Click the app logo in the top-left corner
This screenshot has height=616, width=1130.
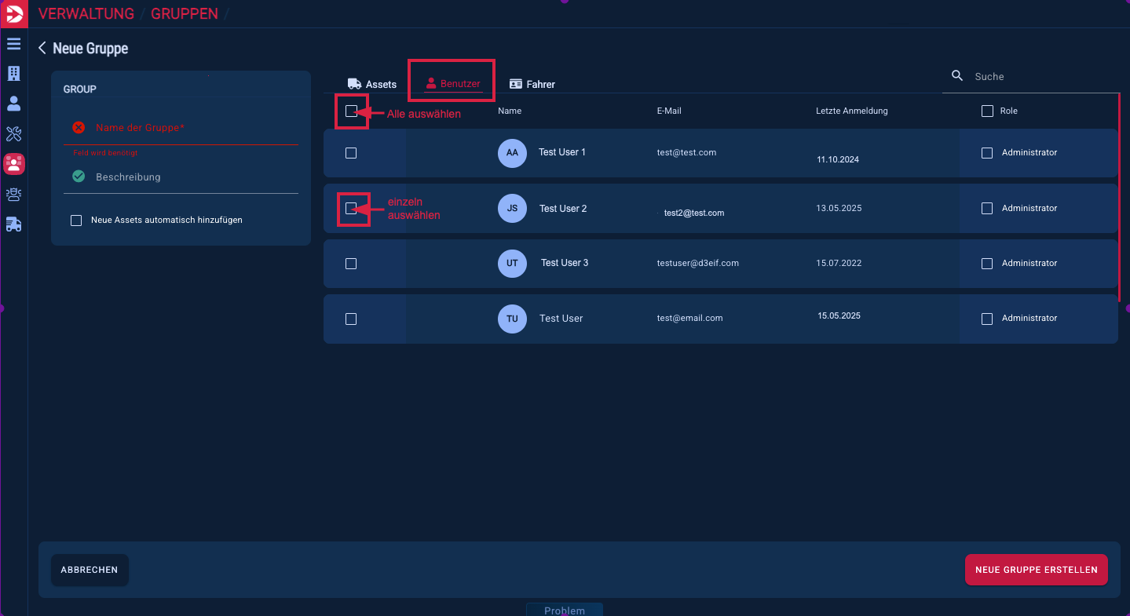13,14
